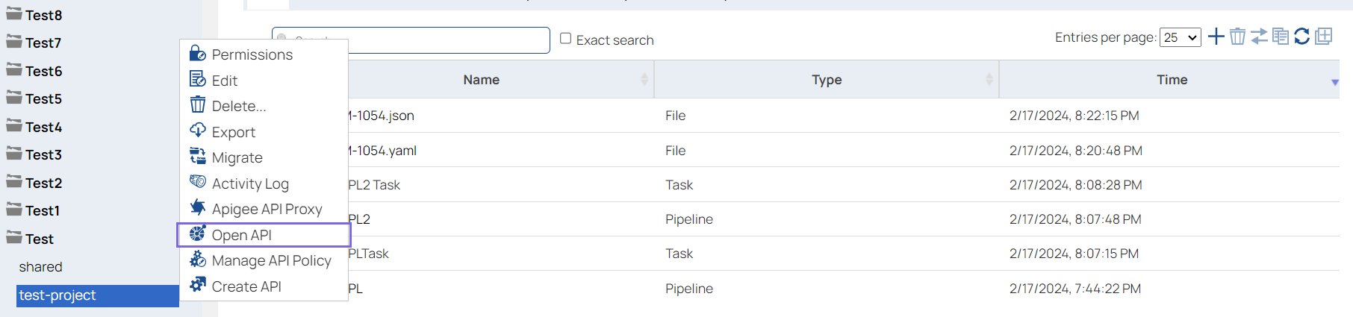The image size is (1353, 317).
Task: Sort the table by the Name column
Action: 482,80
